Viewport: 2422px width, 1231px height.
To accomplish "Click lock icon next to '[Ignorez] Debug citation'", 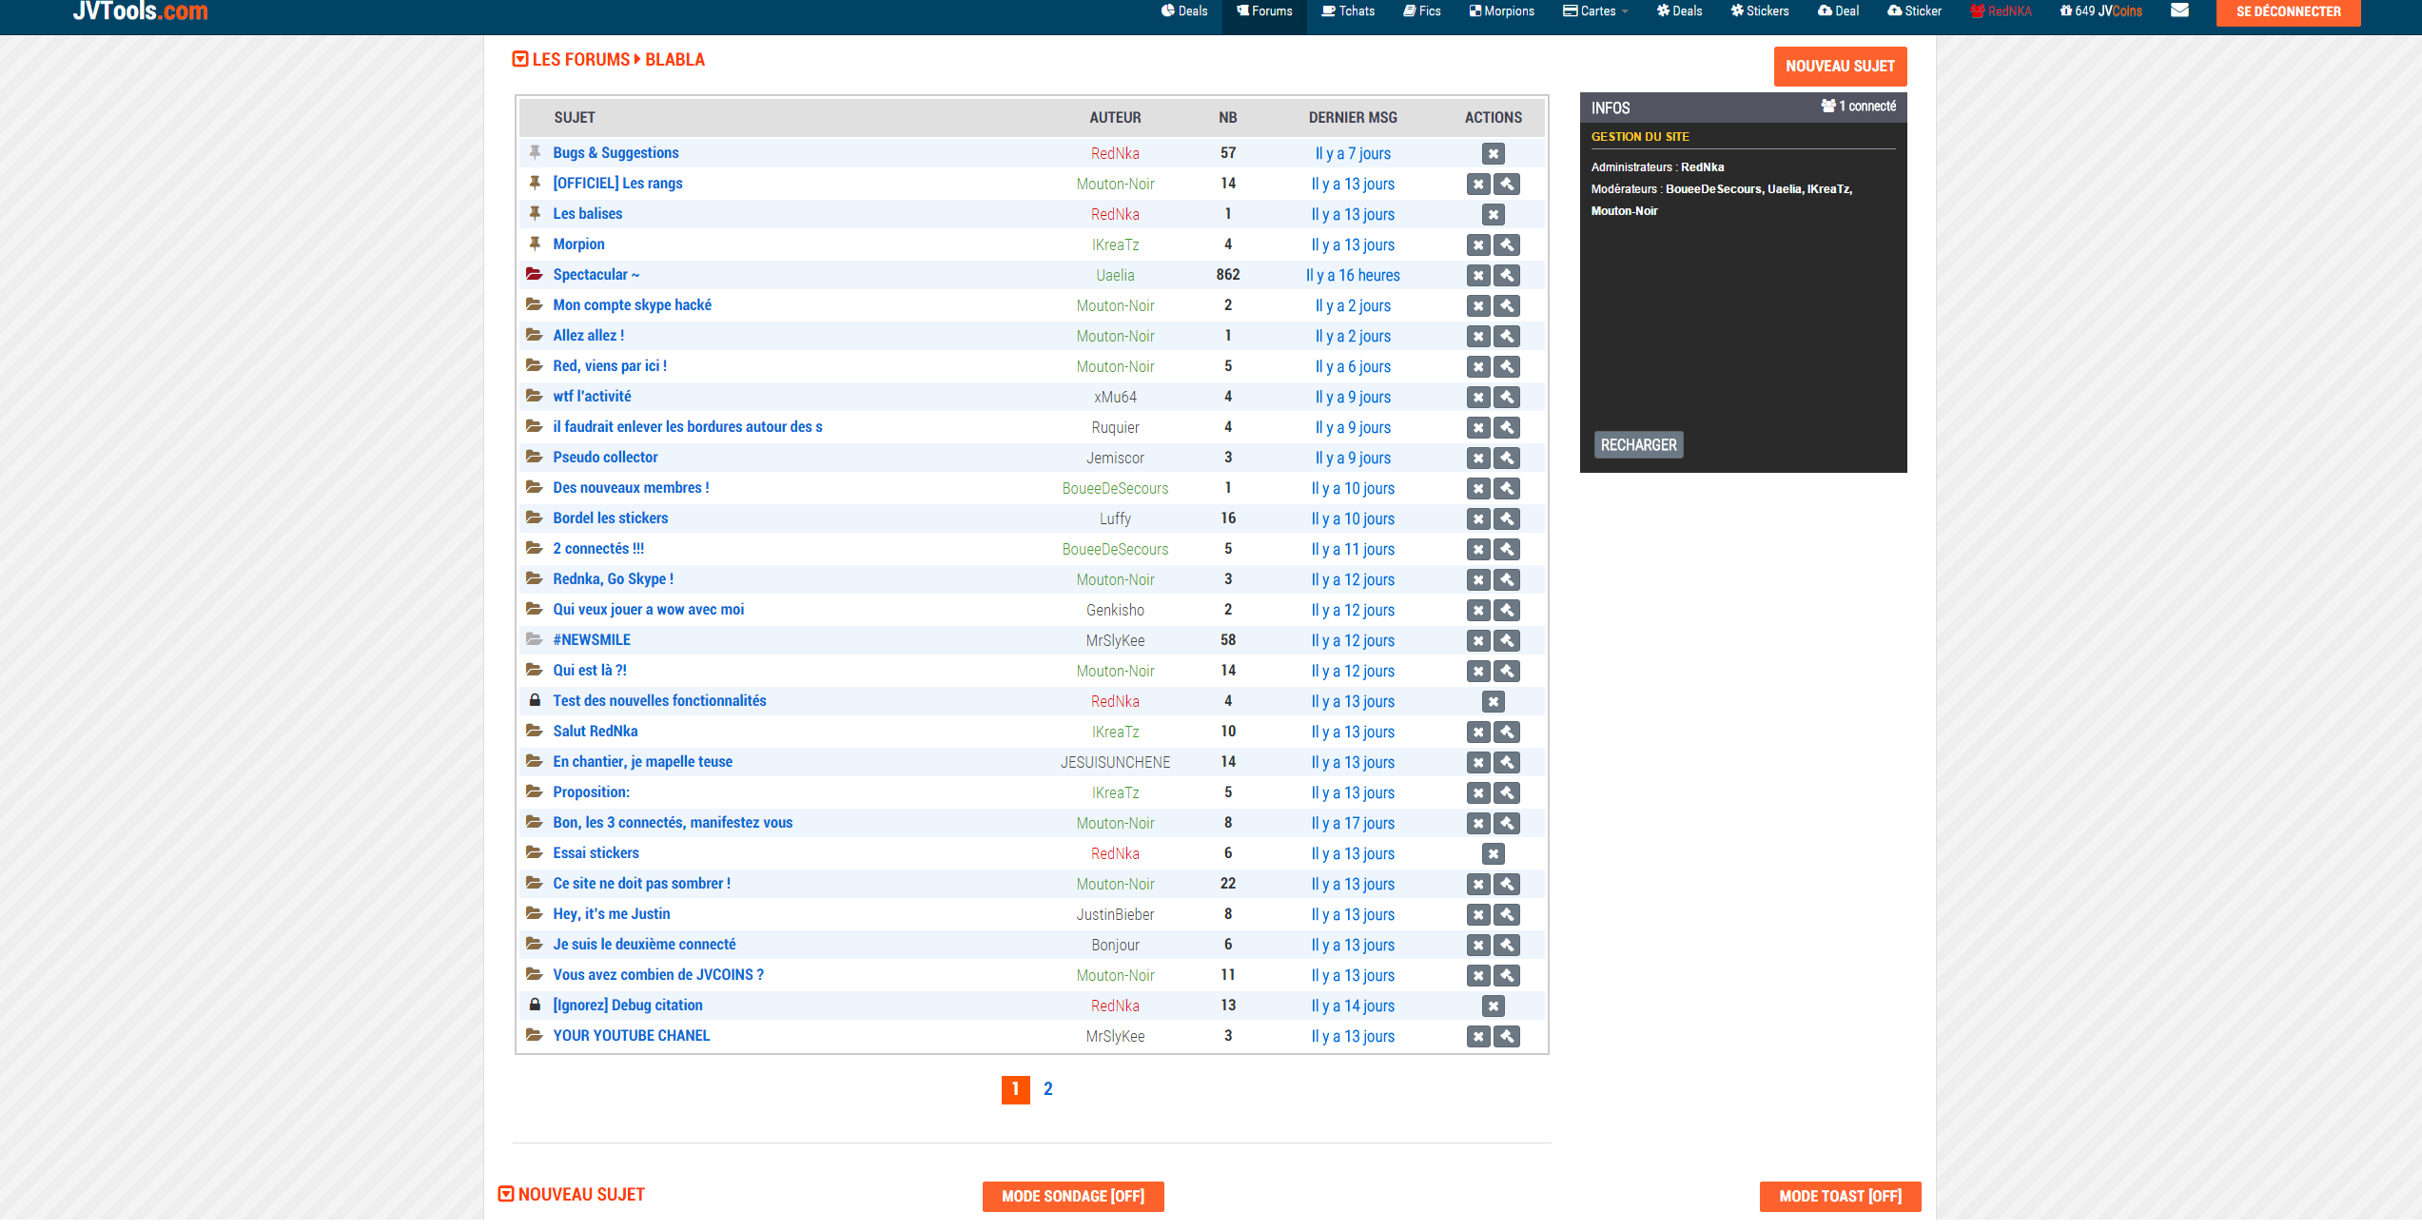I will [535, 1005].
